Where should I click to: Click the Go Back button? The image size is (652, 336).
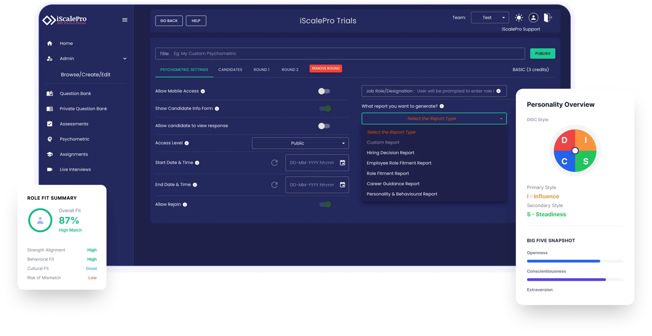point(169,21)
